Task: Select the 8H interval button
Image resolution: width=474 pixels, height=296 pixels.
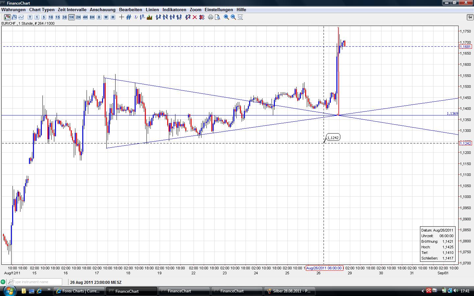Action: [92, 17]
